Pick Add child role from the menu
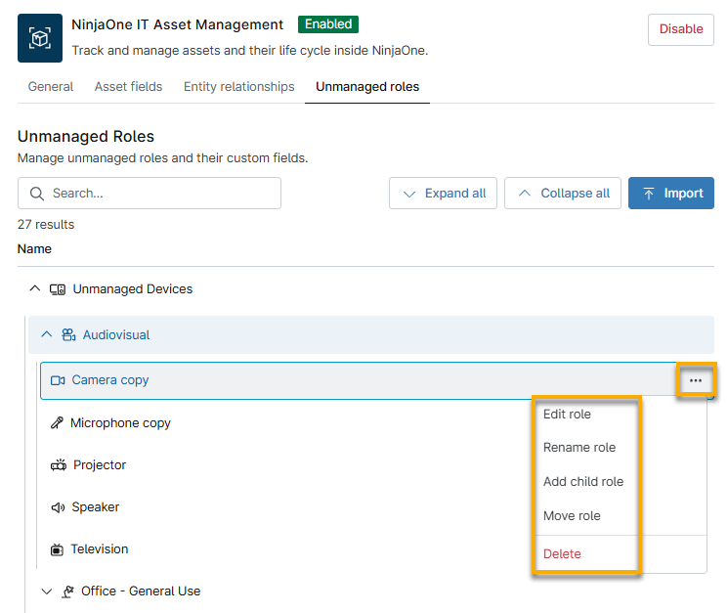 [583, 482]
